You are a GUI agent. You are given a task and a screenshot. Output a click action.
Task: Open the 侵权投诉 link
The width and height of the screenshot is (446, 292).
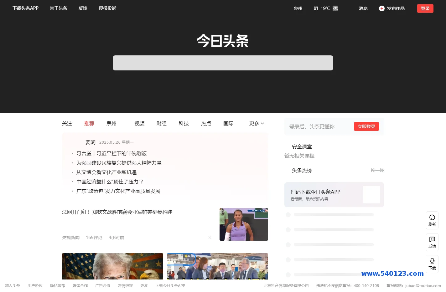(107, 8)
